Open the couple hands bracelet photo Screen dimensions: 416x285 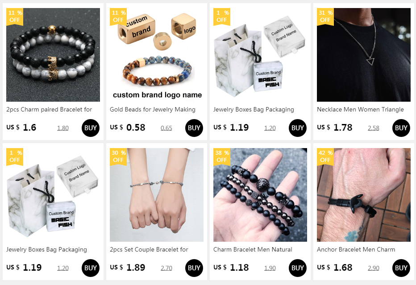pos(157,194)
